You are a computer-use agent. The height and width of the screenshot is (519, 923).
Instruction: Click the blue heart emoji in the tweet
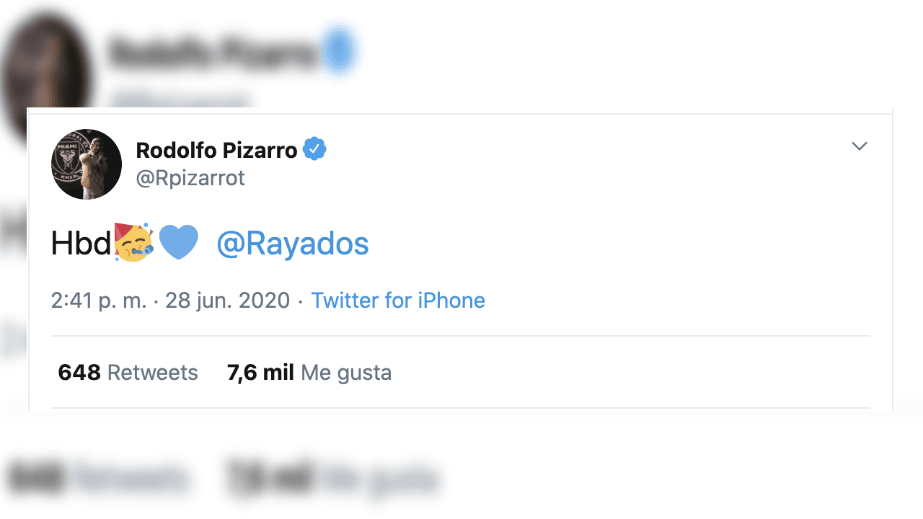(177, 243)
